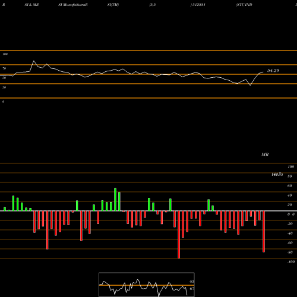Click the highest peak of the RSI line
This screenshot has height=297, width=297.
pyautogui.click(x=34, y=61)
